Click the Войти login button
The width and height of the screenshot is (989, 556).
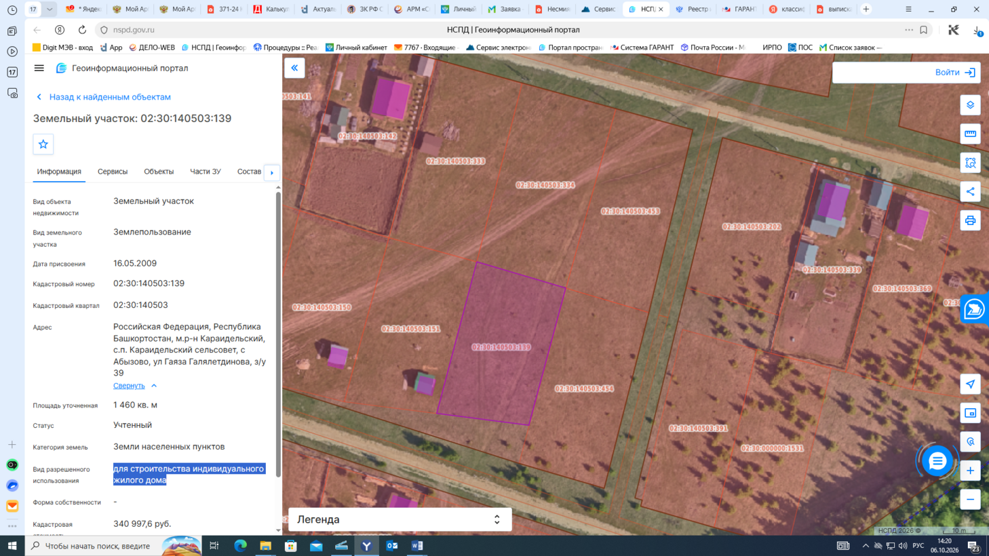click(x=954, y=73)
